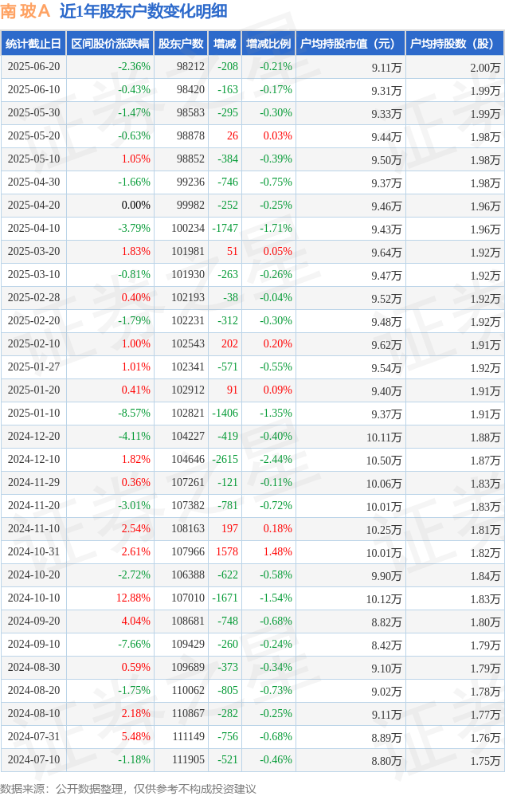Viewport: 505px width, 796px height.
Task: Select shareholder count 111905 cell
Action: pyautogui.click(x=188, y=759)
